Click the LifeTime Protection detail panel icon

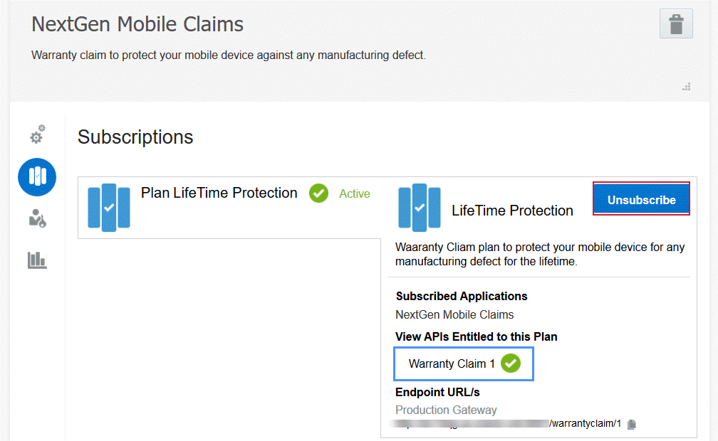click(x=419, y=208)
